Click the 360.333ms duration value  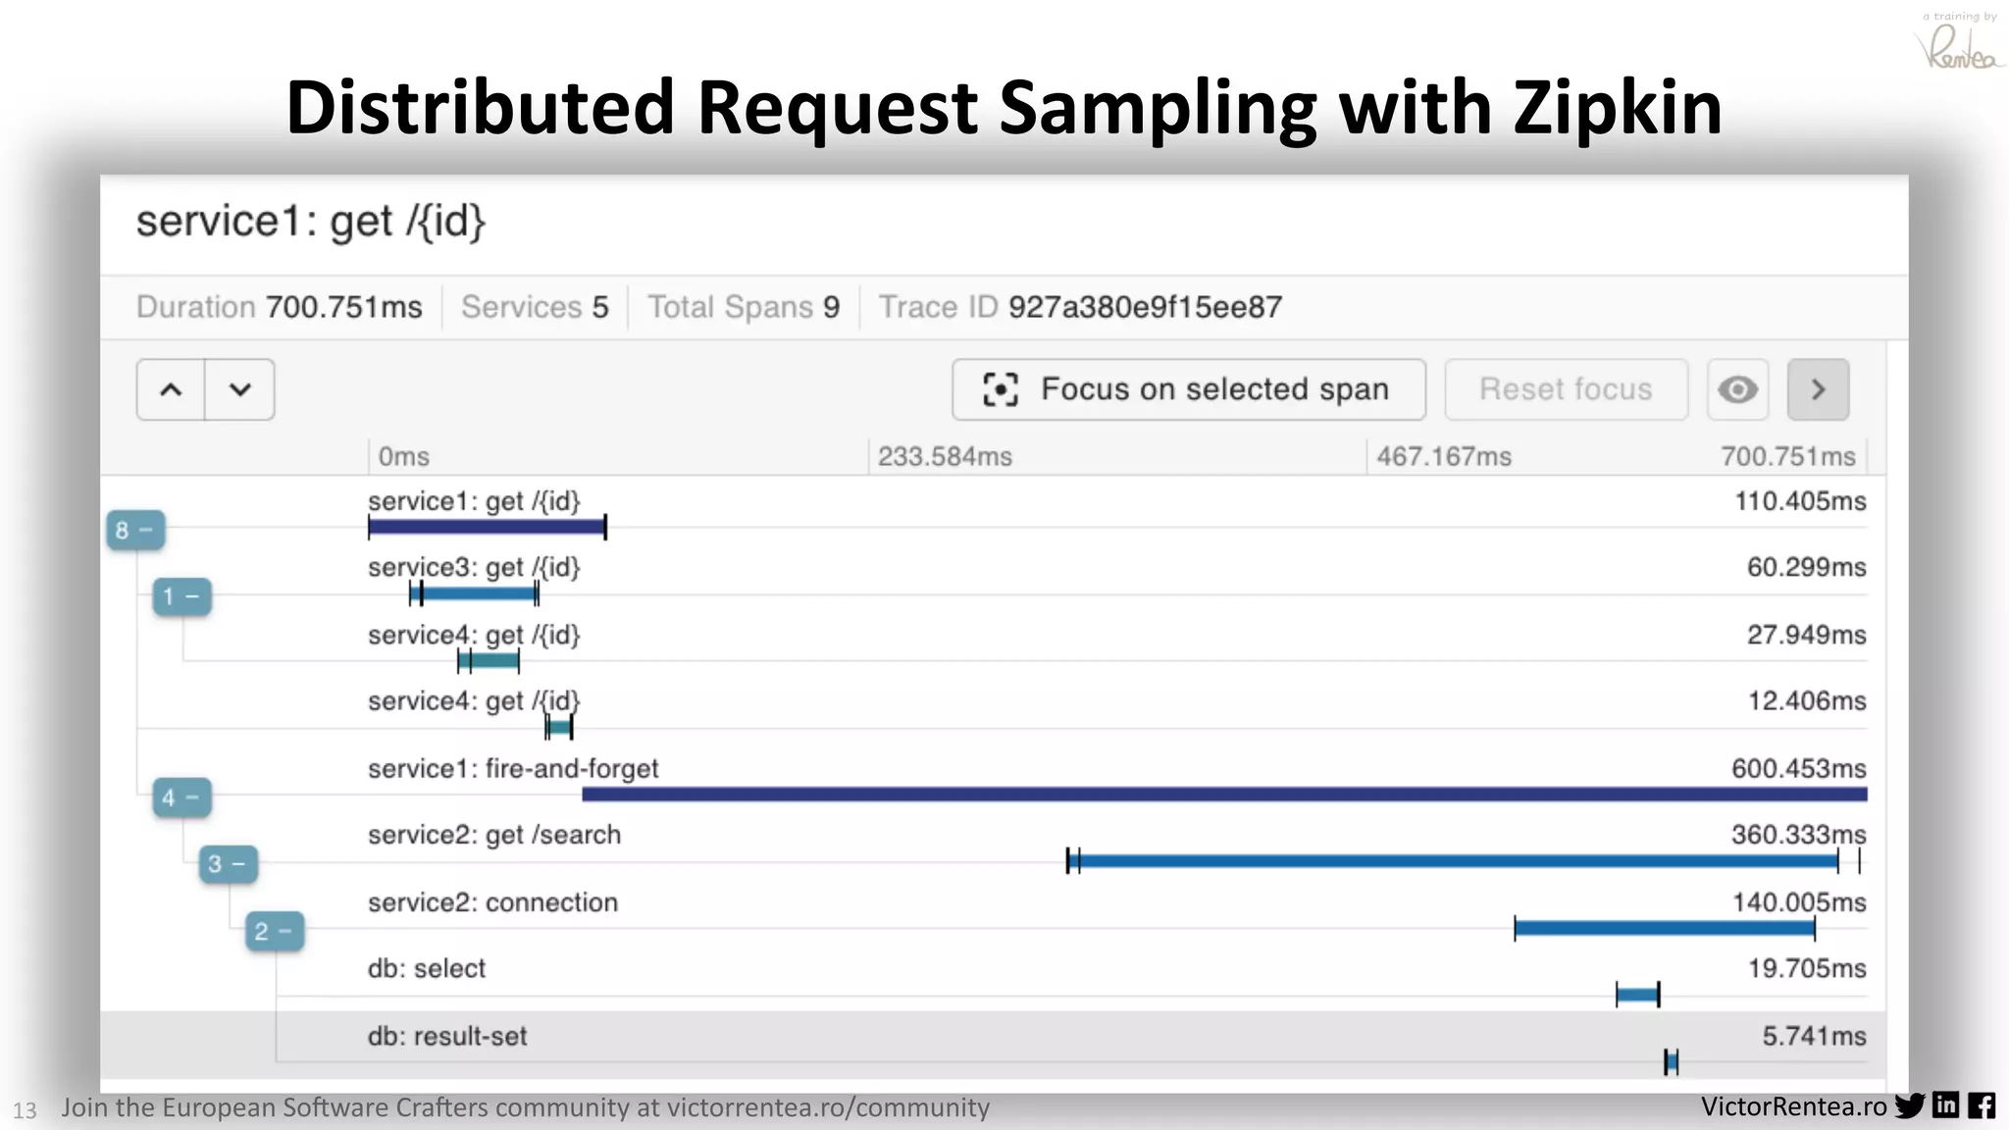[1799, 835]
